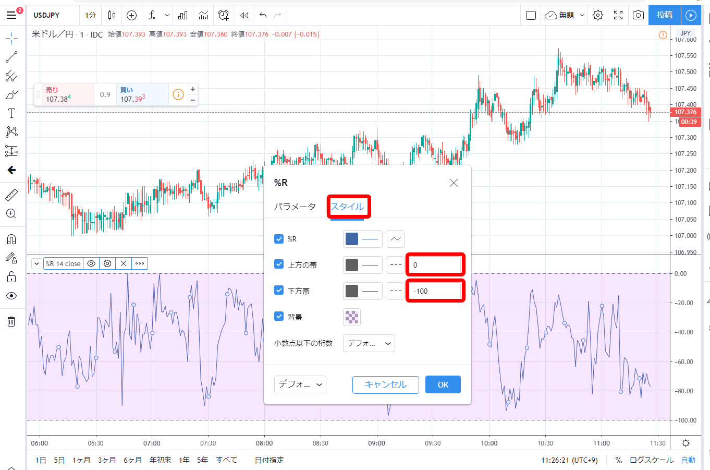Toggle lock all drawing tools
The width and height of the screenshot is (710, 470).
11,277
